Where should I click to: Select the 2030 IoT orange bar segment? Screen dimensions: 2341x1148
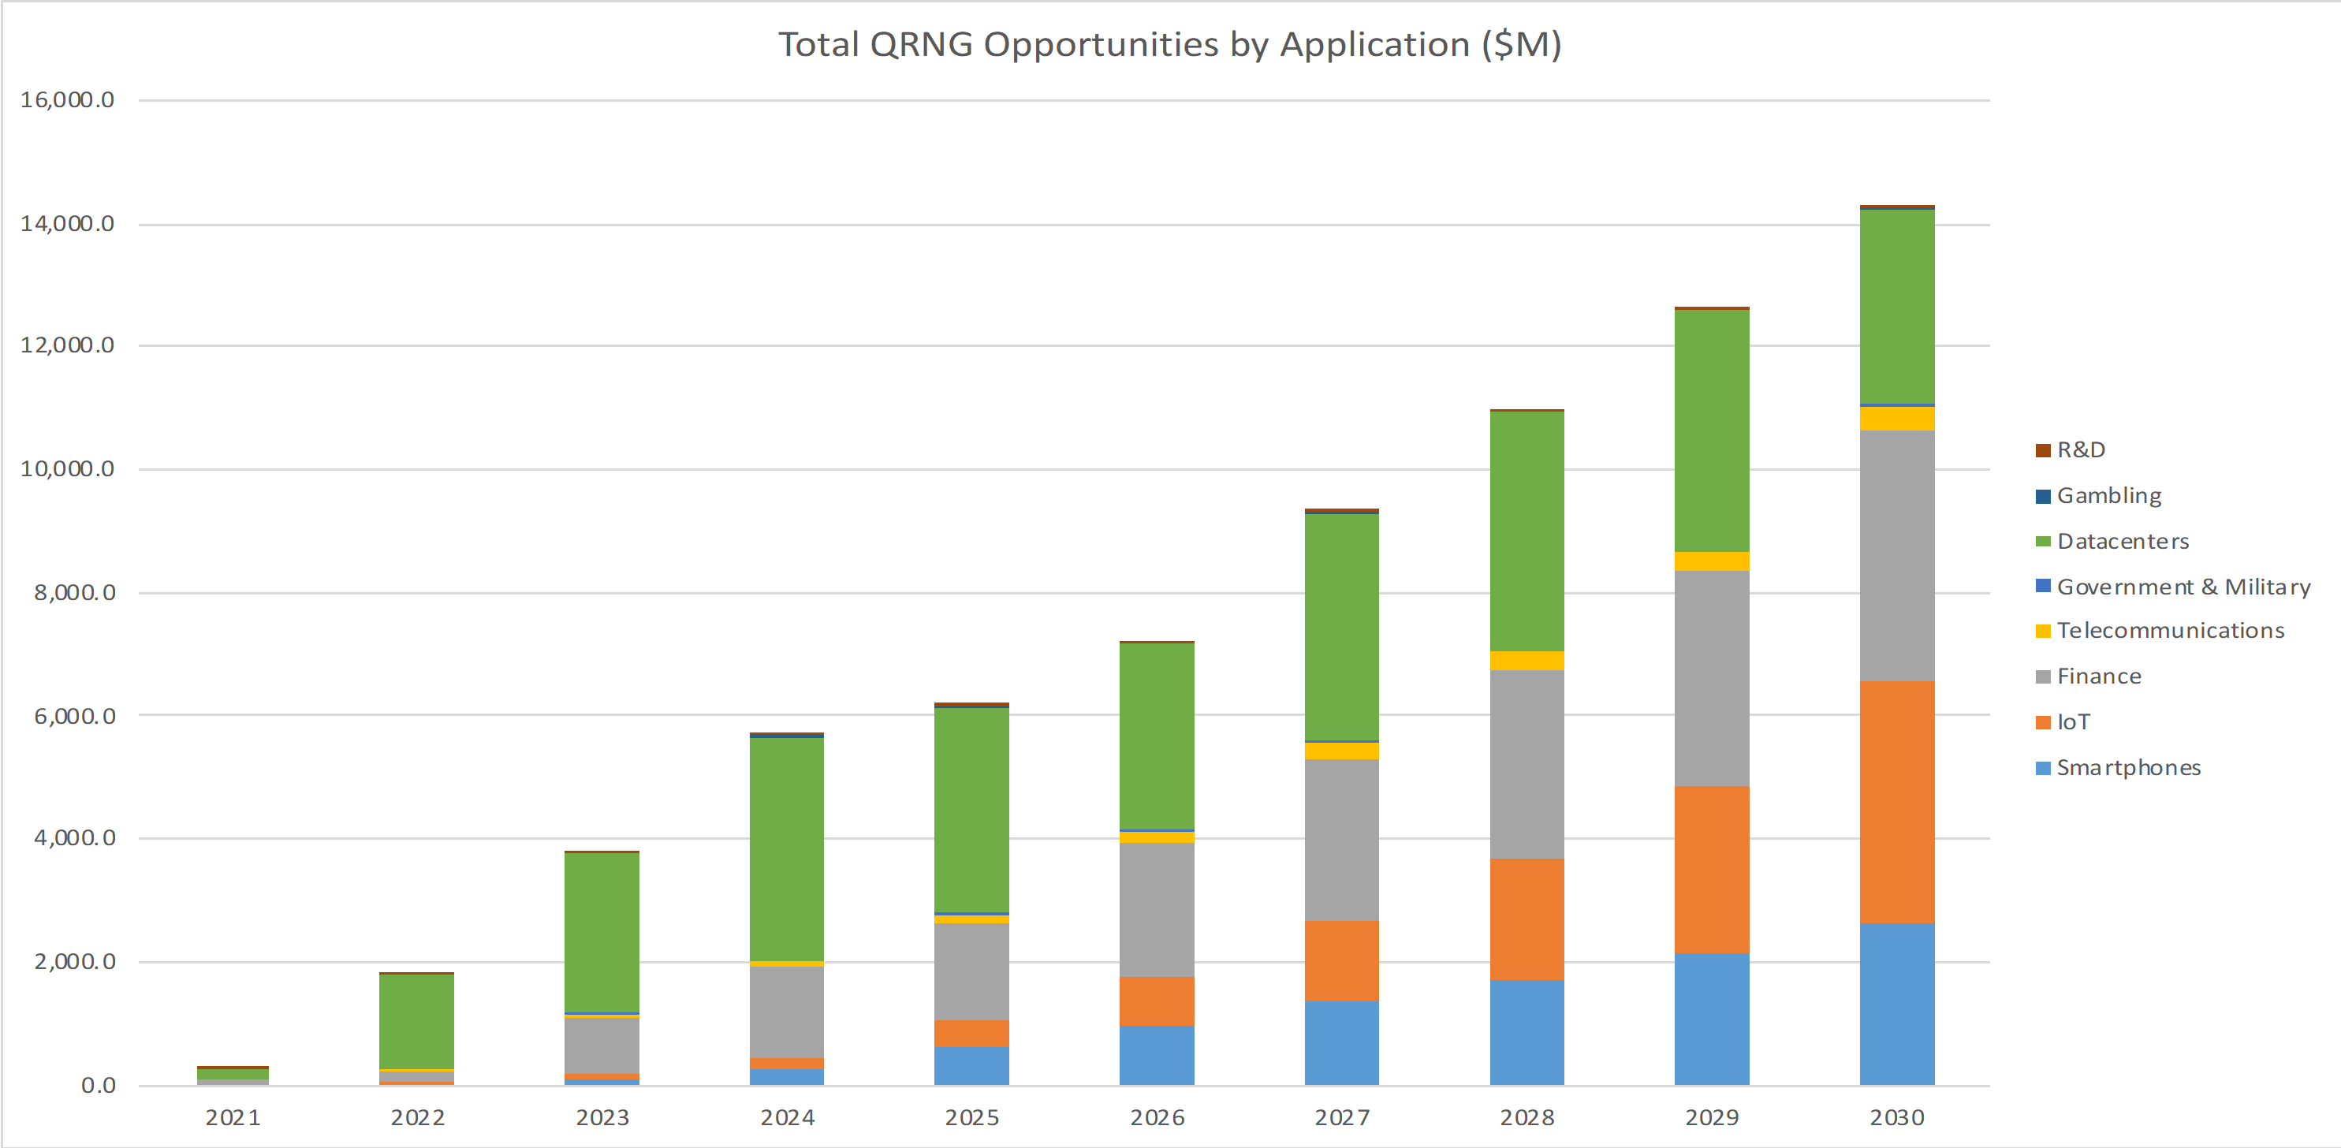click(x=1896, y=803)
